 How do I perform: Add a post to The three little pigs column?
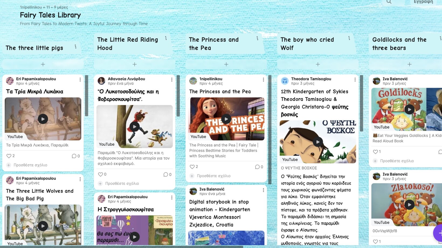(x=43, y=64)
